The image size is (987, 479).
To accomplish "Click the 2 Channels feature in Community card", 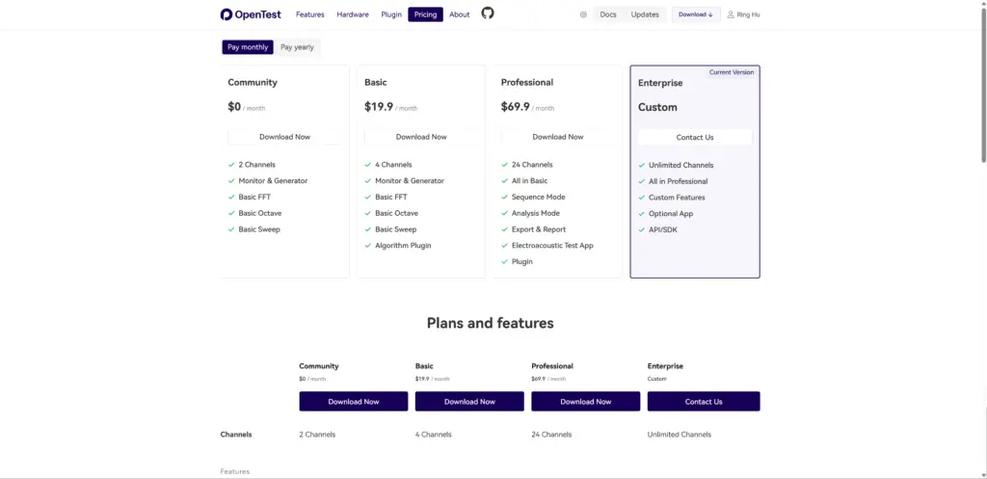I will [256, 164].
